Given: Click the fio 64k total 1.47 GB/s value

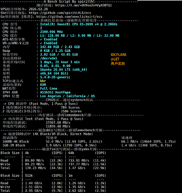Looking at the screenshot, I should (77, 168).
